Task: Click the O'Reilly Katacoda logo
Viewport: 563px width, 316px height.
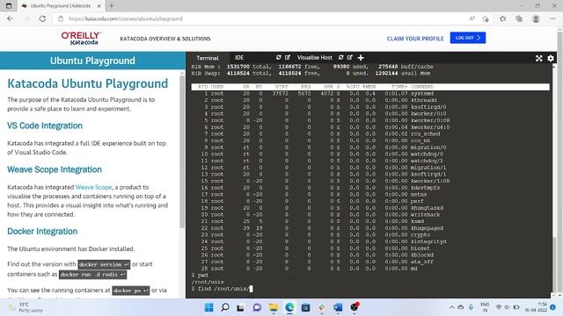Action: (x=81, y=38)
